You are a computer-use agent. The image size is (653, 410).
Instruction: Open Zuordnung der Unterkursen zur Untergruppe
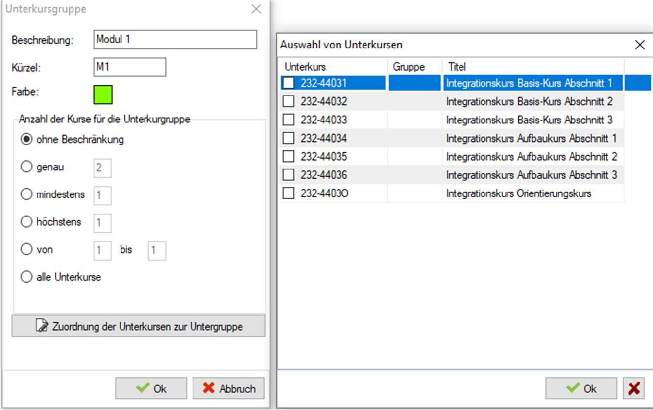point(138,326)
